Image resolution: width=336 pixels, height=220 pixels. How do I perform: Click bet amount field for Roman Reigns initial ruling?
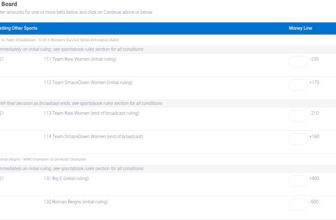(x=298, y=205)
